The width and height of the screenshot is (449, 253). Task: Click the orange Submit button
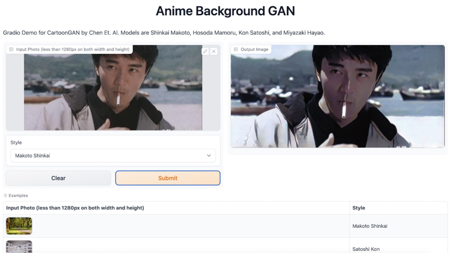coord(168,178)
